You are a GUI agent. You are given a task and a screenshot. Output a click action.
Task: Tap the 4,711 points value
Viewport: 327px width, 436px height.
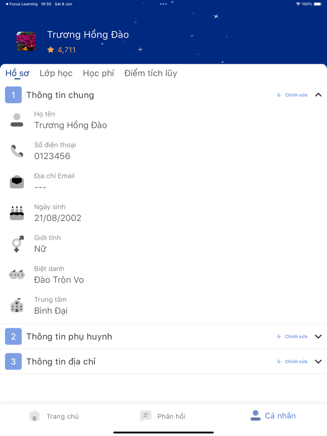click(66, 50)
